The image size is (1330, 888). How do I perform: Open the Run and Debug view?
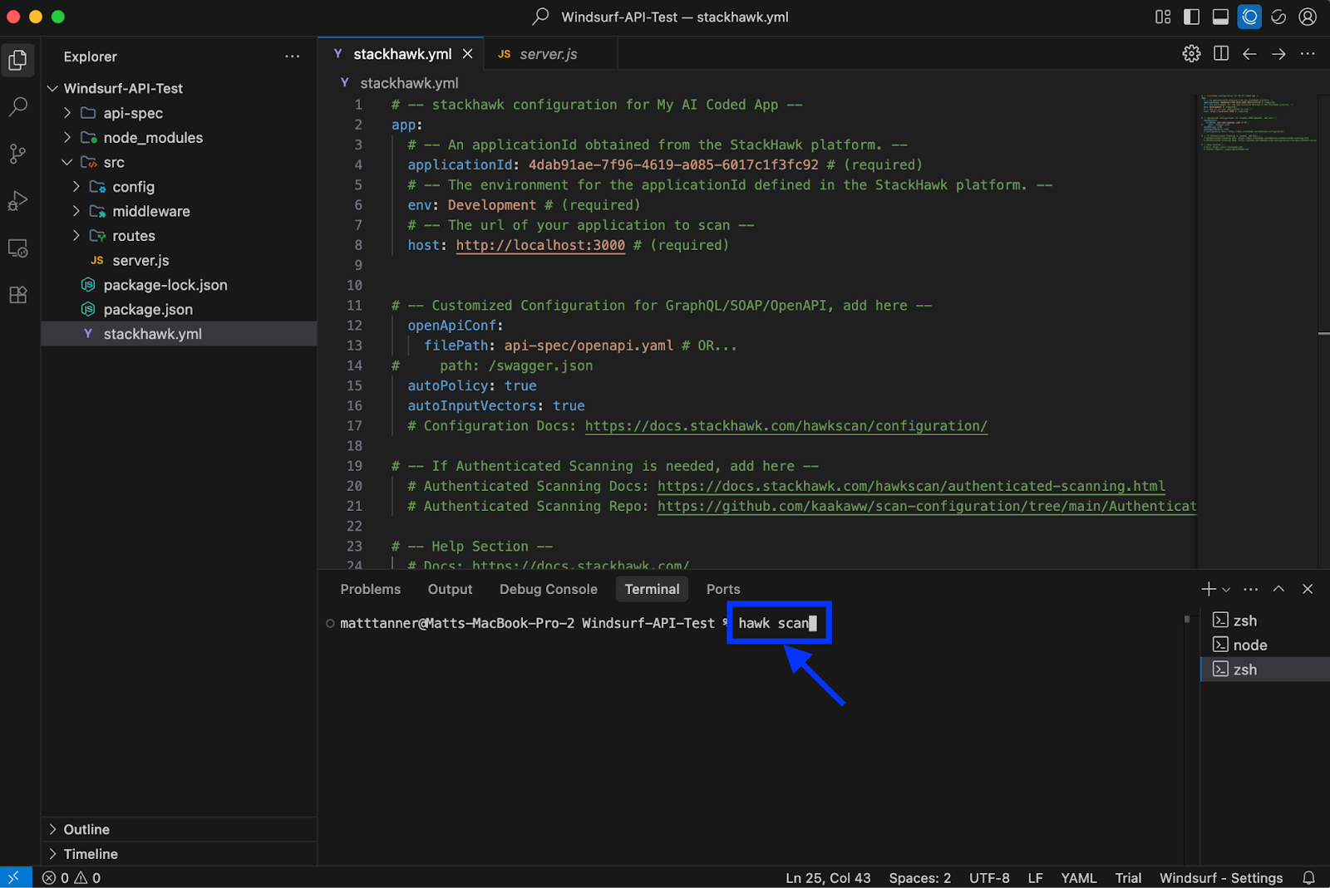(17, 201)
